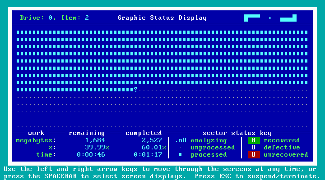325x180 pixels.
Task: Click the processed square symbol in key
Action: pyautogui.click(x=181, y=155)
